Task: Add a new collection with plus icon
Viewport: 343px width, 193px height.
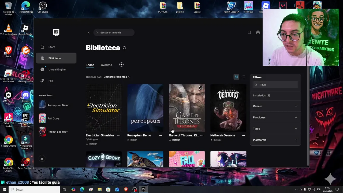Action: click(121, 65)
